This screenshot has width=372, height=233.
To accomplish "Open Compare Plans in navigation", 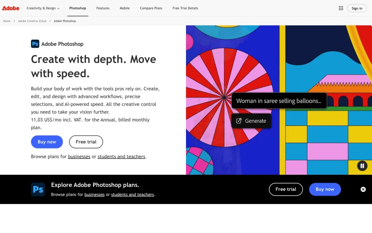I will point(151,8).
